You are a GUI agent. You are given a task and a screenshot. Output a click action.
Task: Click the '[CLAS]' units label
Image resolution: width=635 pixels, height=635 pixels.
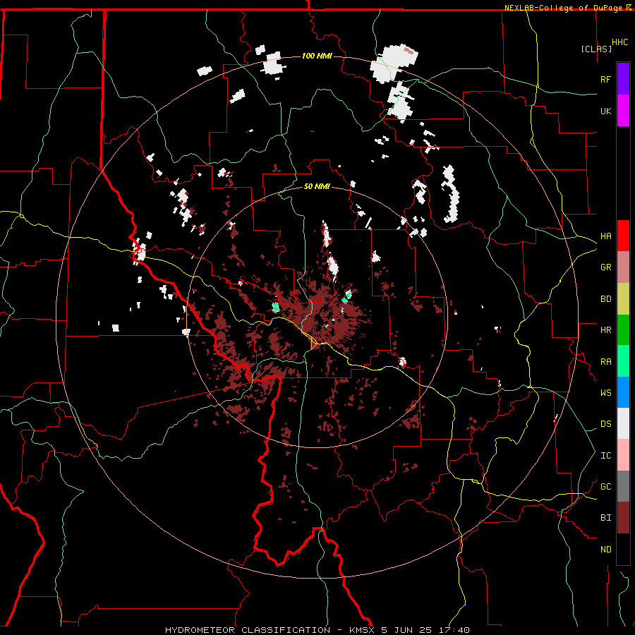(596, 49)
